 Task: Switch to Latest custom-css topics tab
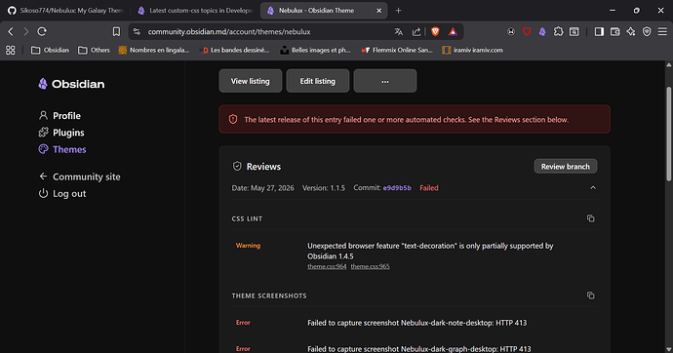pyautogui.click(x=196, y=11)
